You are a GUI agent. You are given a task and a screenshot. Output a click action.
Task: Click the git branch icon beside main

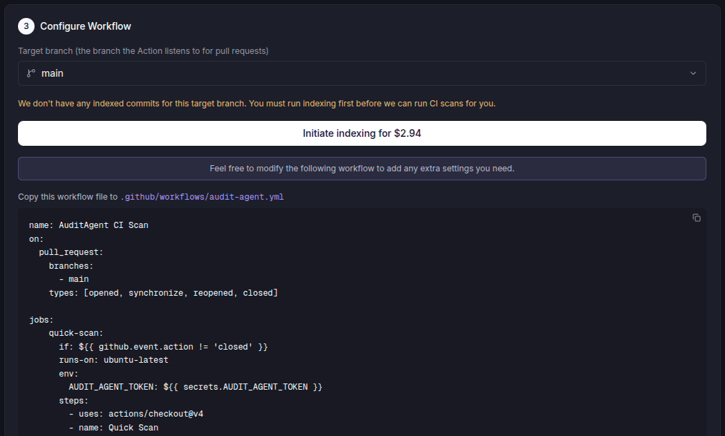[31, 73]
